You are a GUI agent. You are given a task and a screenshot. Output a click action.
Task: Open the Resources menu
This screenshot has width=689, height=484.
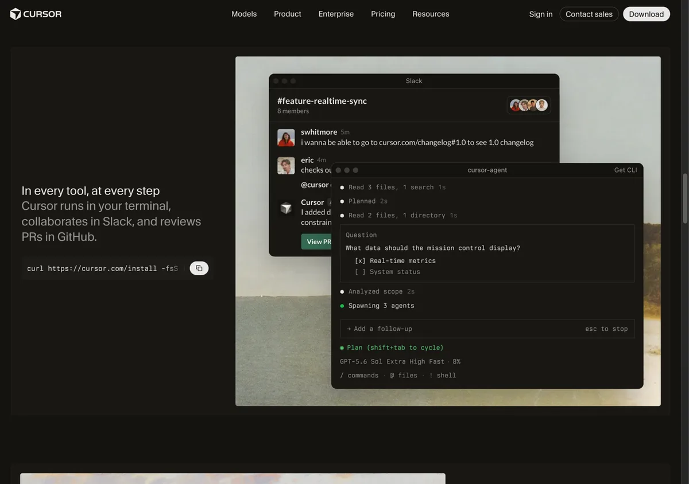click(x=431, y=14)
